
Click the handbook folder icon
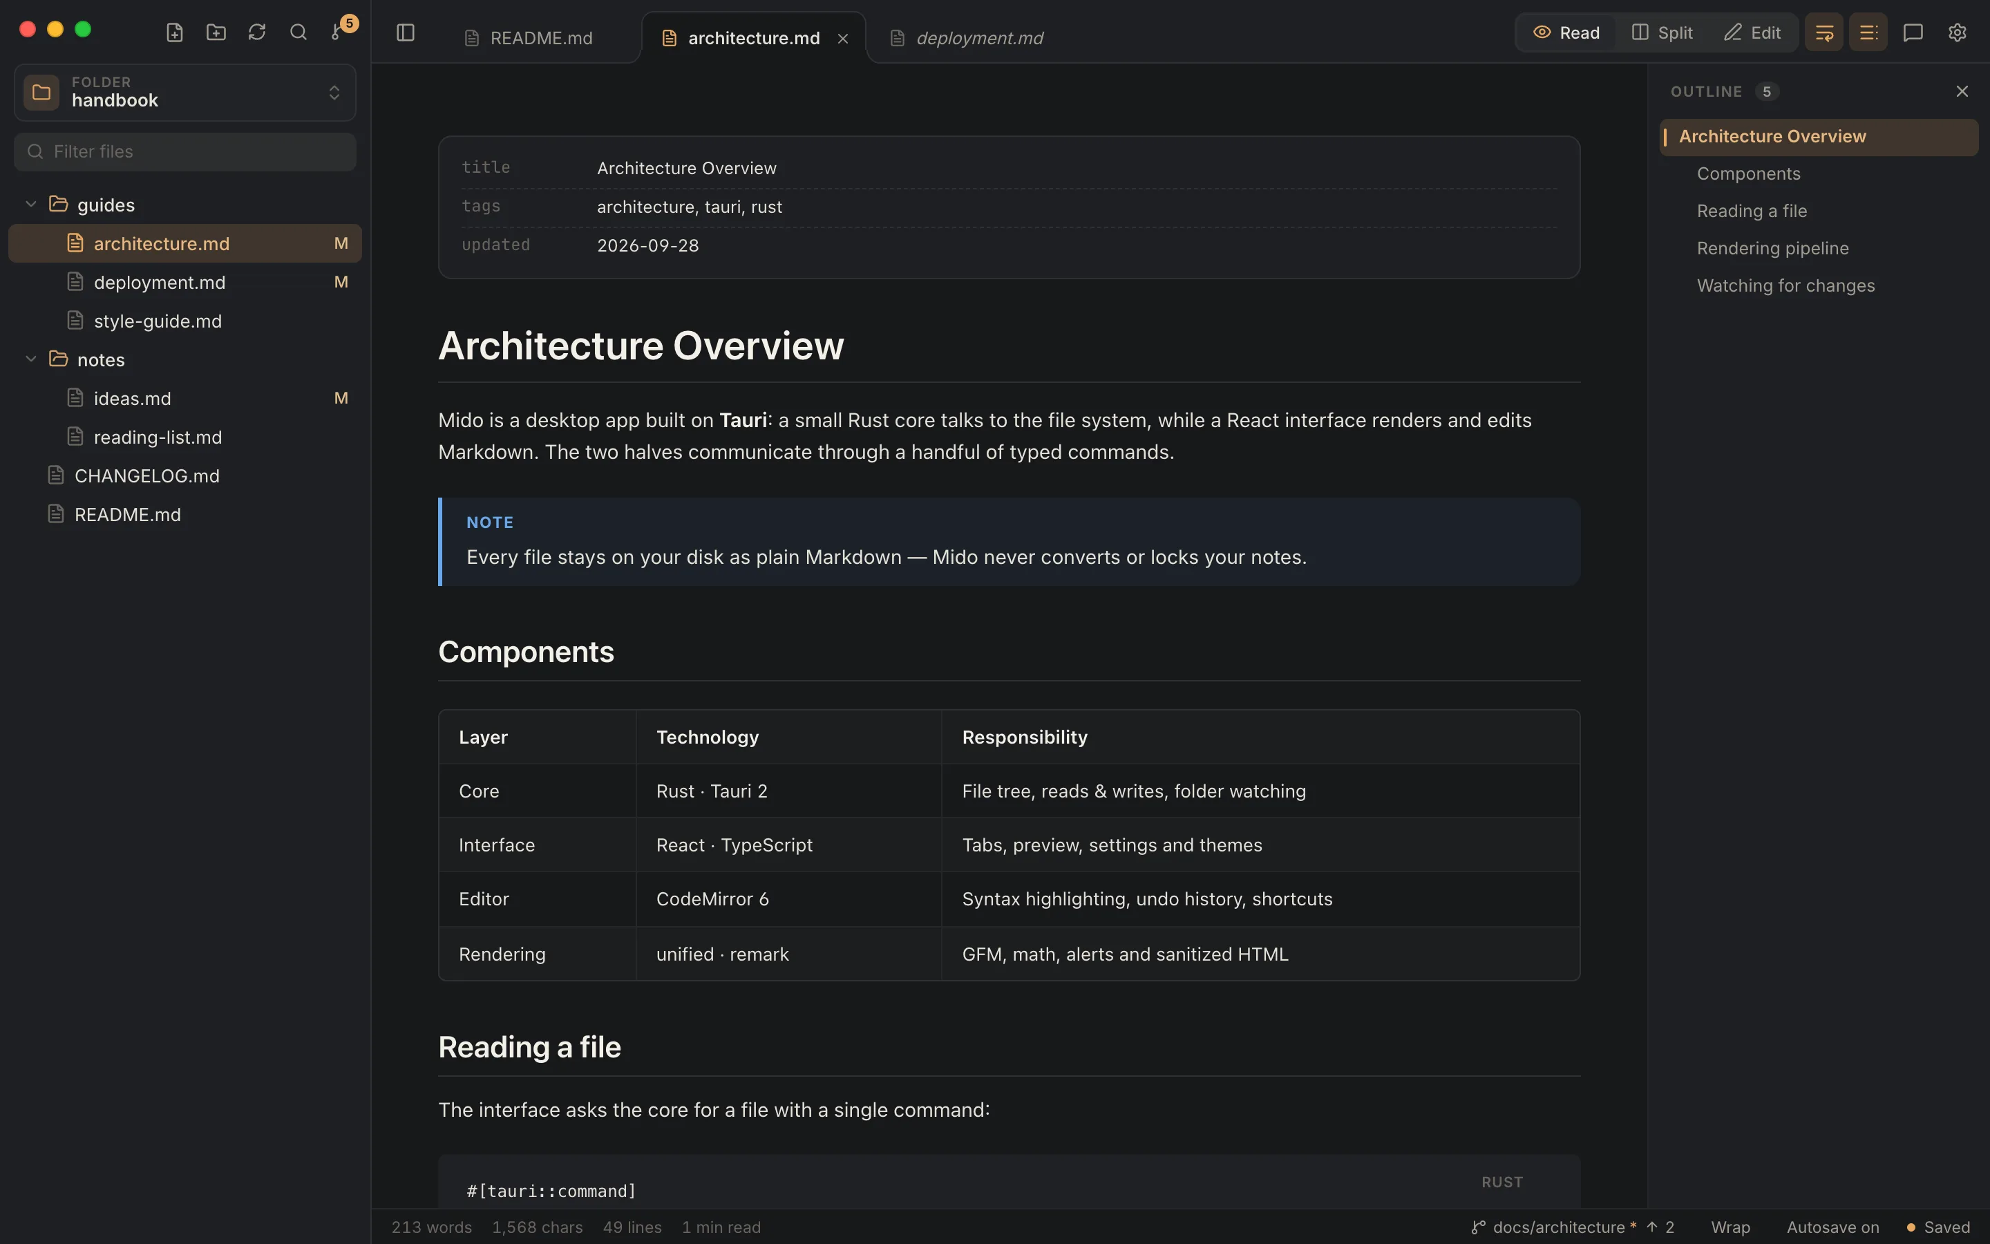tap(41, 92)
